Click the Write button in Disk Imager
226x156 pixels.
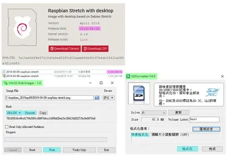click(x=52, y=150)
